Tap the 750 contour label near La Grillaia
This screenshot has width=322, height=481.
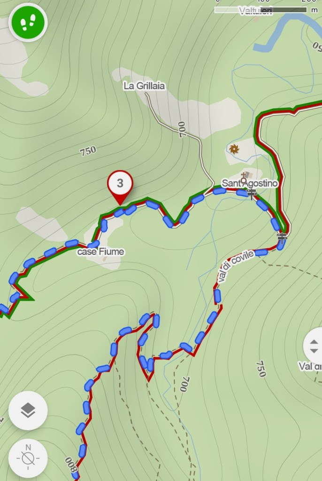click(88, 151)
